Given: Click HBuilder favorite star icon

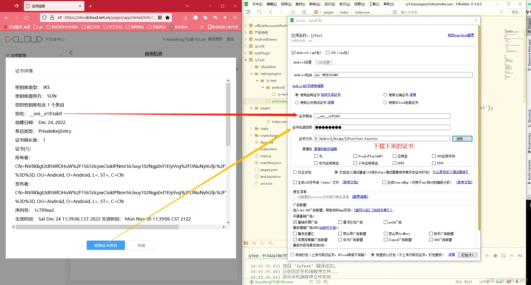Looking at the screenshot, I should point(293,12).
